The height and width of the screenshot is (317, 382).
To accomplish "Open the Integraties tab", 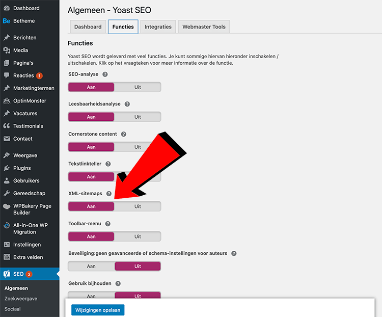I will [x=158, y=27].
